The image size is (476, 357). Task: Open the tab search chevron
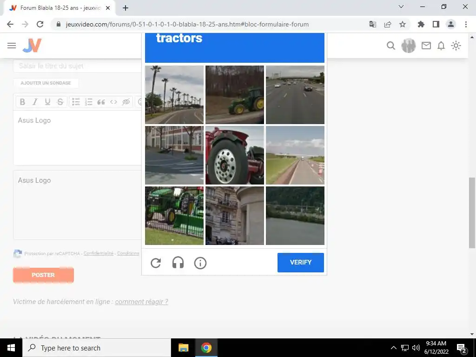401,7
